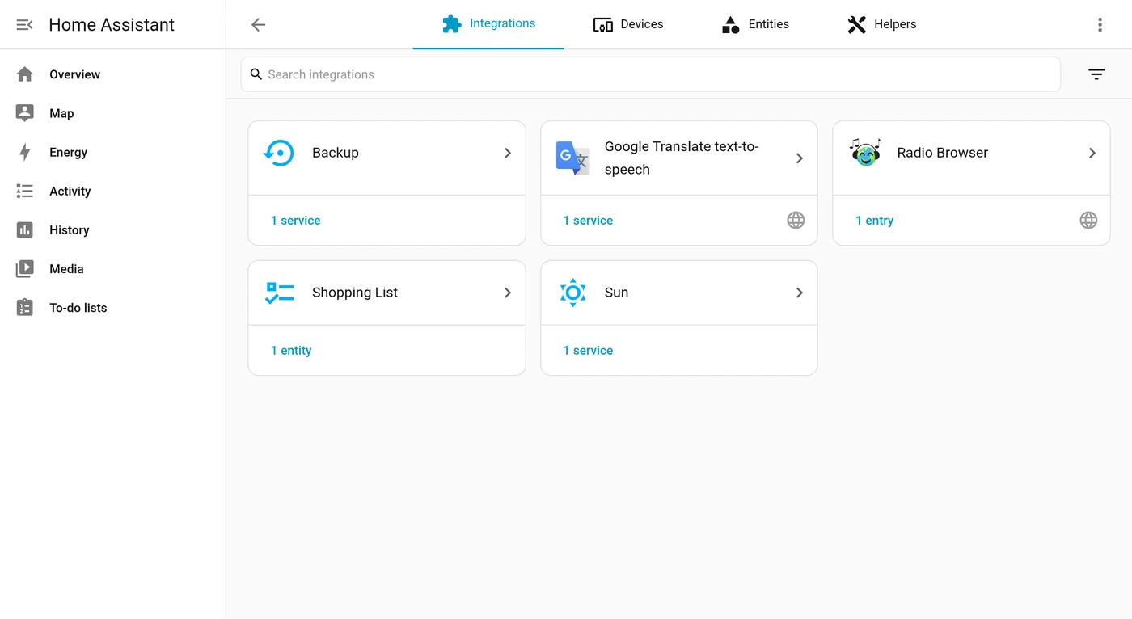Image resolution: width=1132 pixels, height=619 pixels.
Task: Click the Google Translate logo icon
Action: [572, 158]
